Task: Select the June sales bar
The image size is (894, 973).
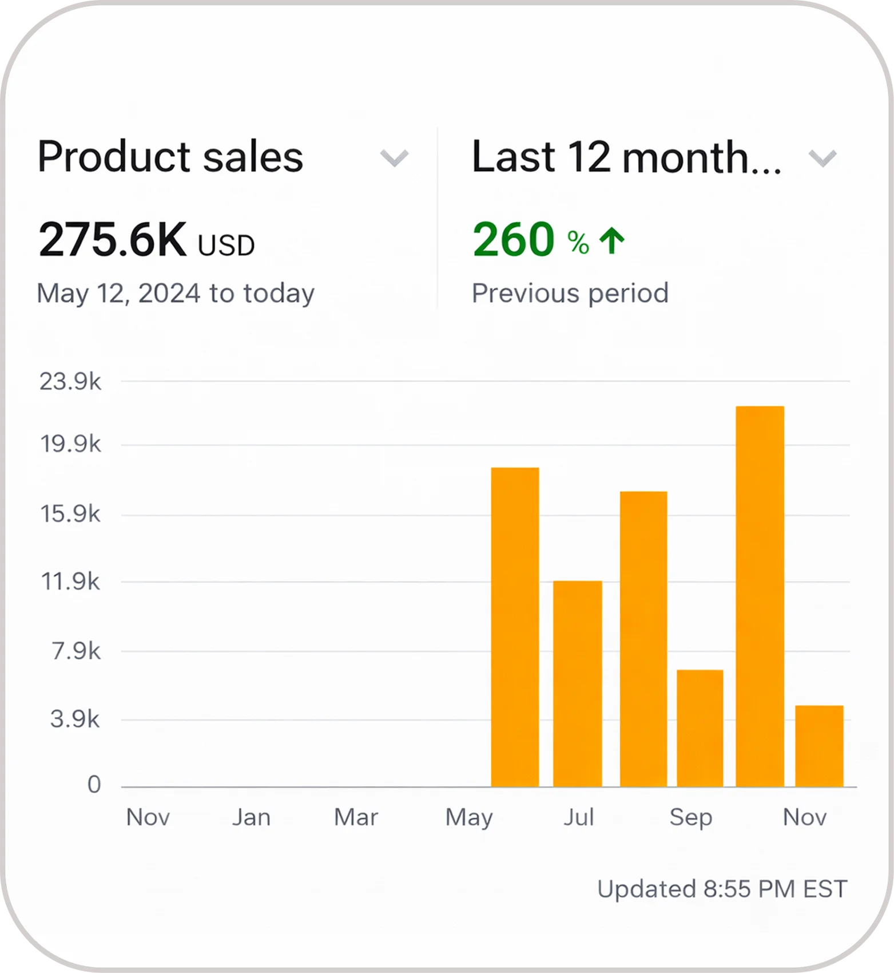Action: [x=515, y=627]
